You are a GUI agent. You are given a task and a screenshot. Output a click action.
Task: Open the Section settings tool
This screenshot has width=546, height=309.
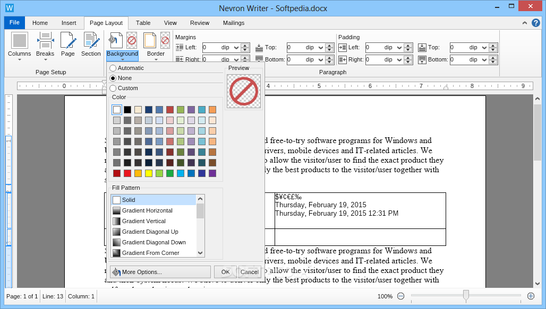[91, 45]
